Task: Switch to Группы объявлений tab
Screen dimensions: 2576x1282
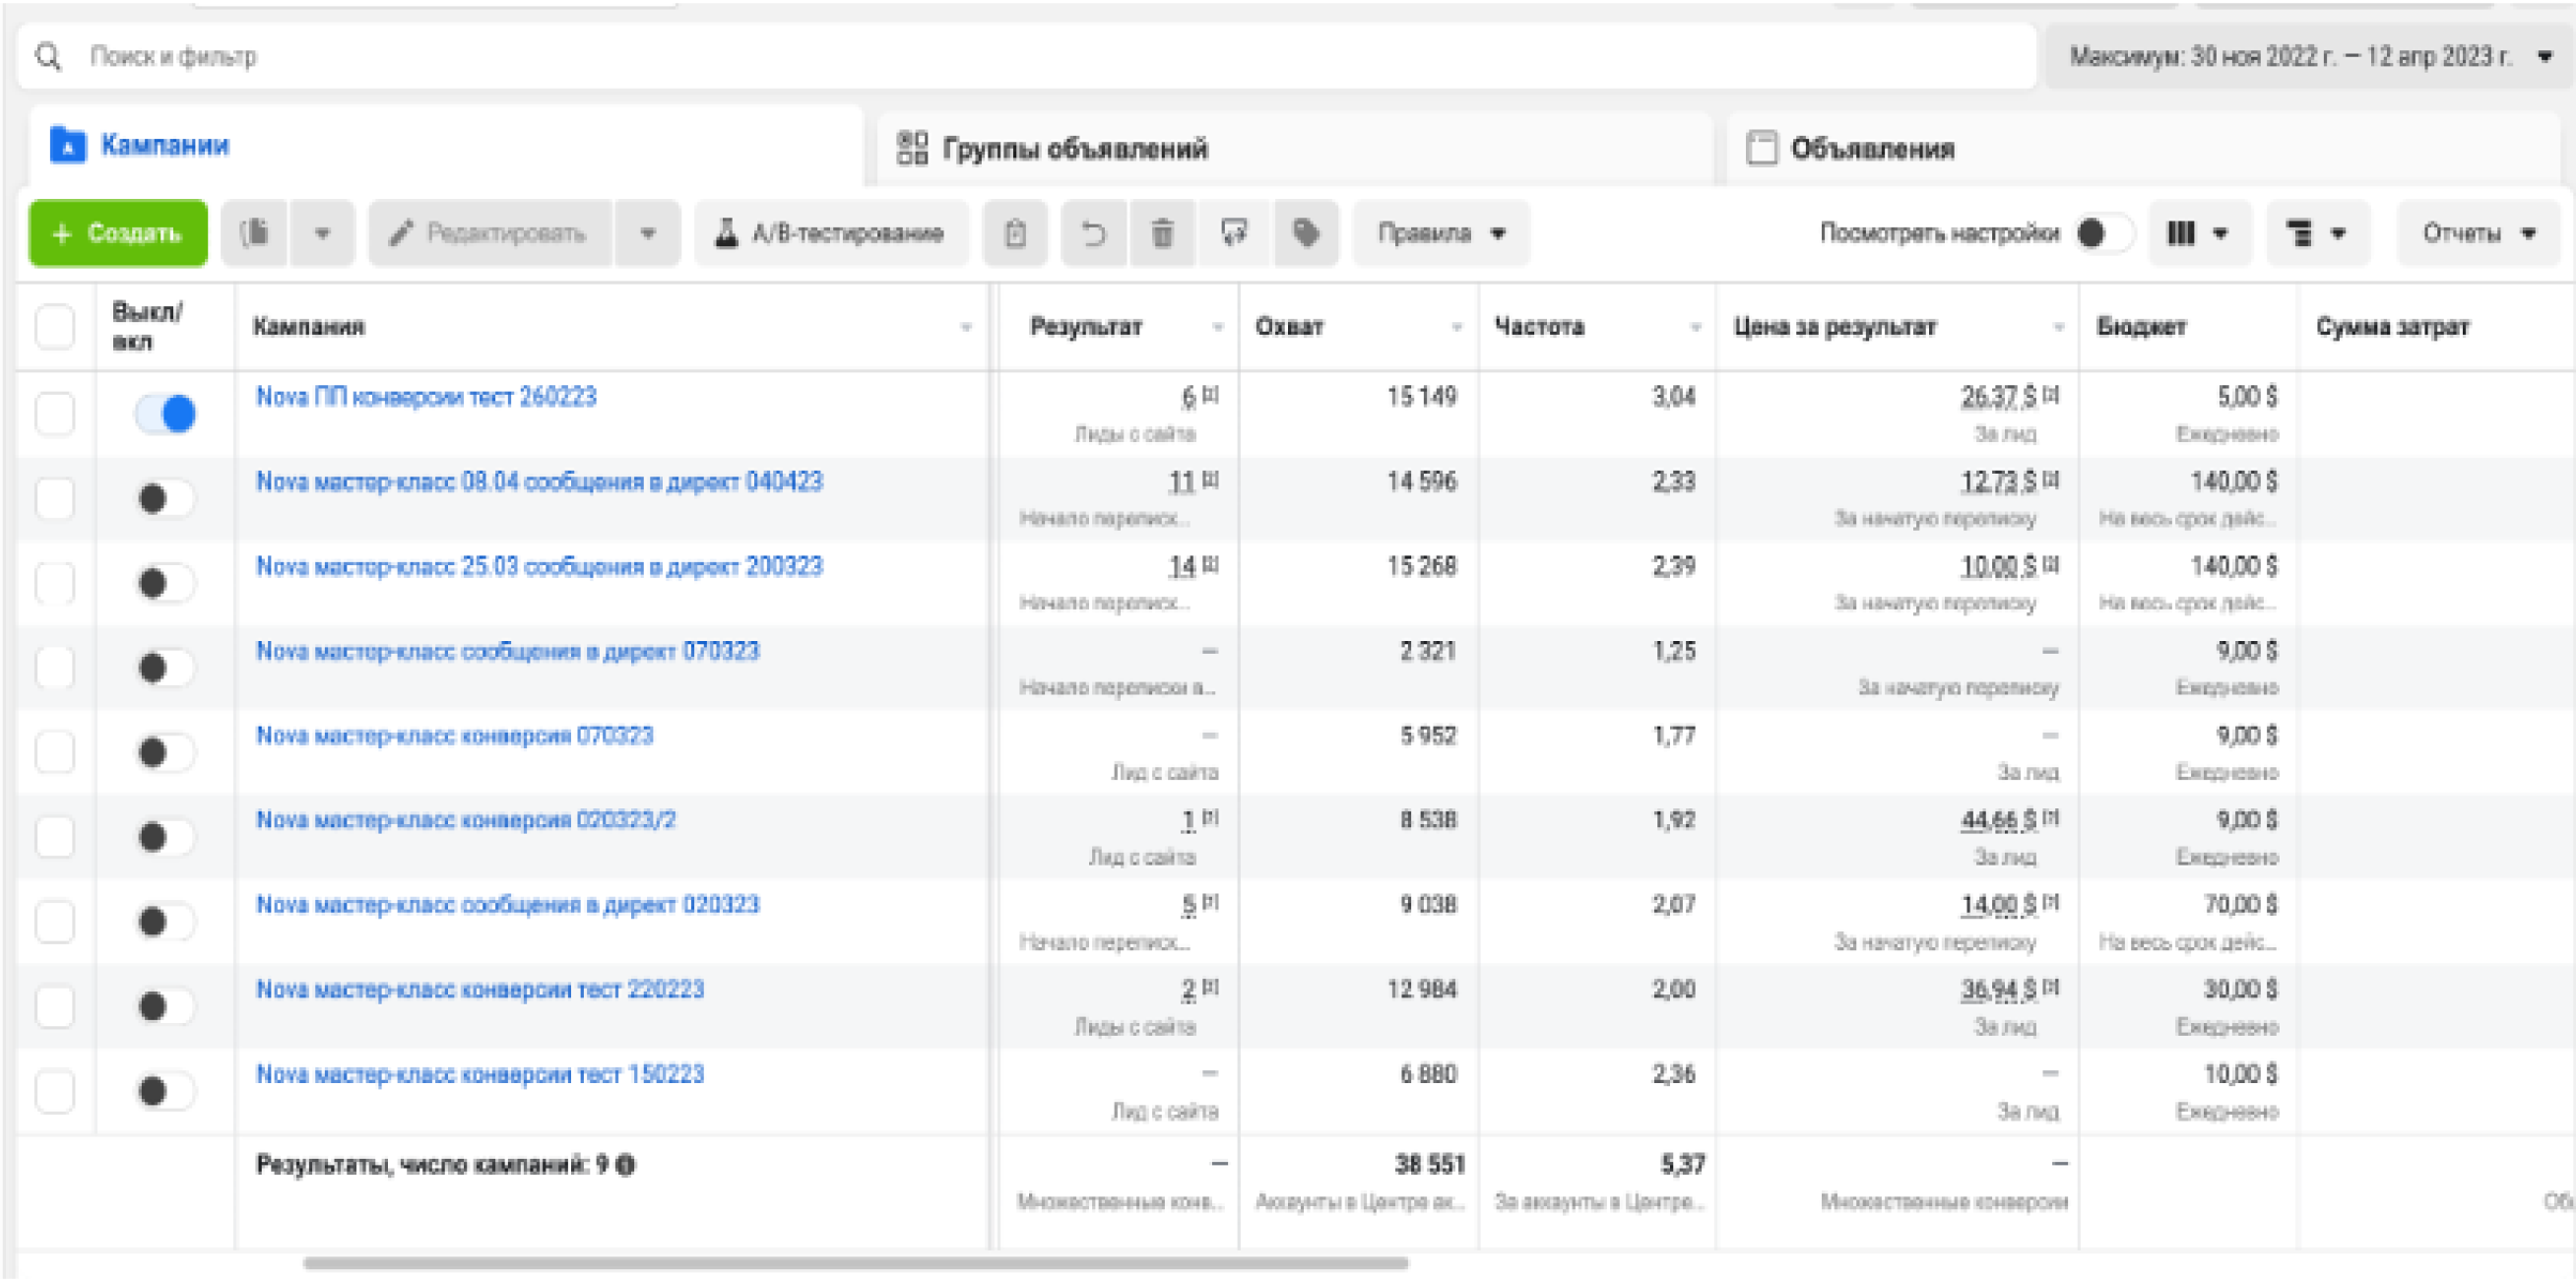Action: [x=1074, y=149]
